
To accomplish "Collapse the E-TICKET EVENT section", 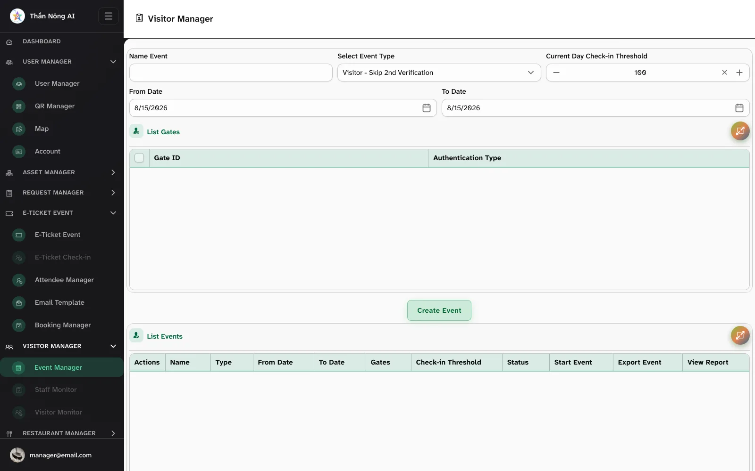I will [x=113, y=213].
